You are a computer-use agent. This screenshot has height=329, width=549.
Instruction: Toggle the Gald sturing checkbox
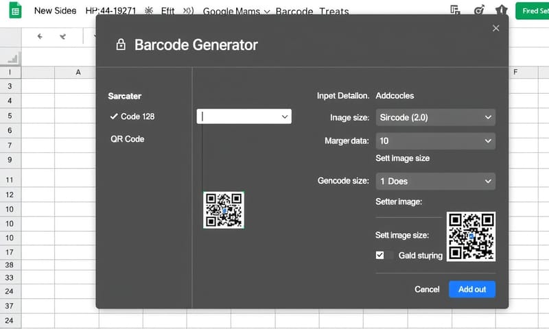[x=380, y=255]
